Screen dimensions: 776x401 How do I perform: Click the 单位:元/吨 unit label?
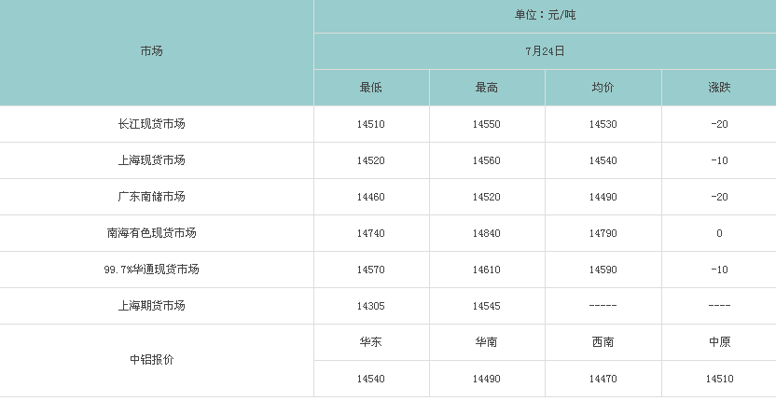[545, 15]
